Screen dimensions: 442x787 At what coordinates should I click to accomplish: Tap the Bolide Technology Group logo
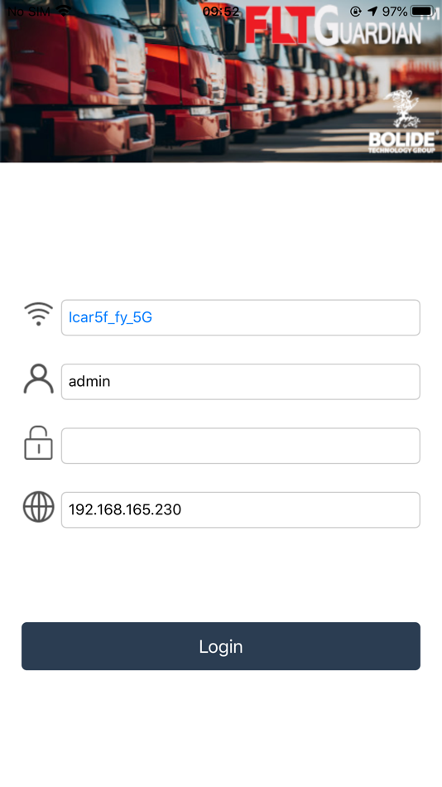403,122
